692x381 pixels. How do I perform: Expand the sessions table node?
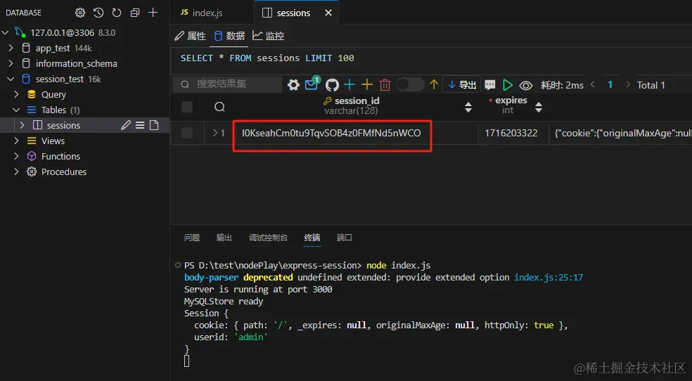click(22, 125)
